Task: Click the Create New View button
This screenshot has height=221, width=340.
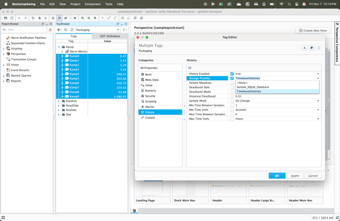Action: coord(313,30)
